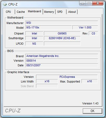Close the CPU-Z window
Screen dimensions: 106x118
(x=98, y=3)
